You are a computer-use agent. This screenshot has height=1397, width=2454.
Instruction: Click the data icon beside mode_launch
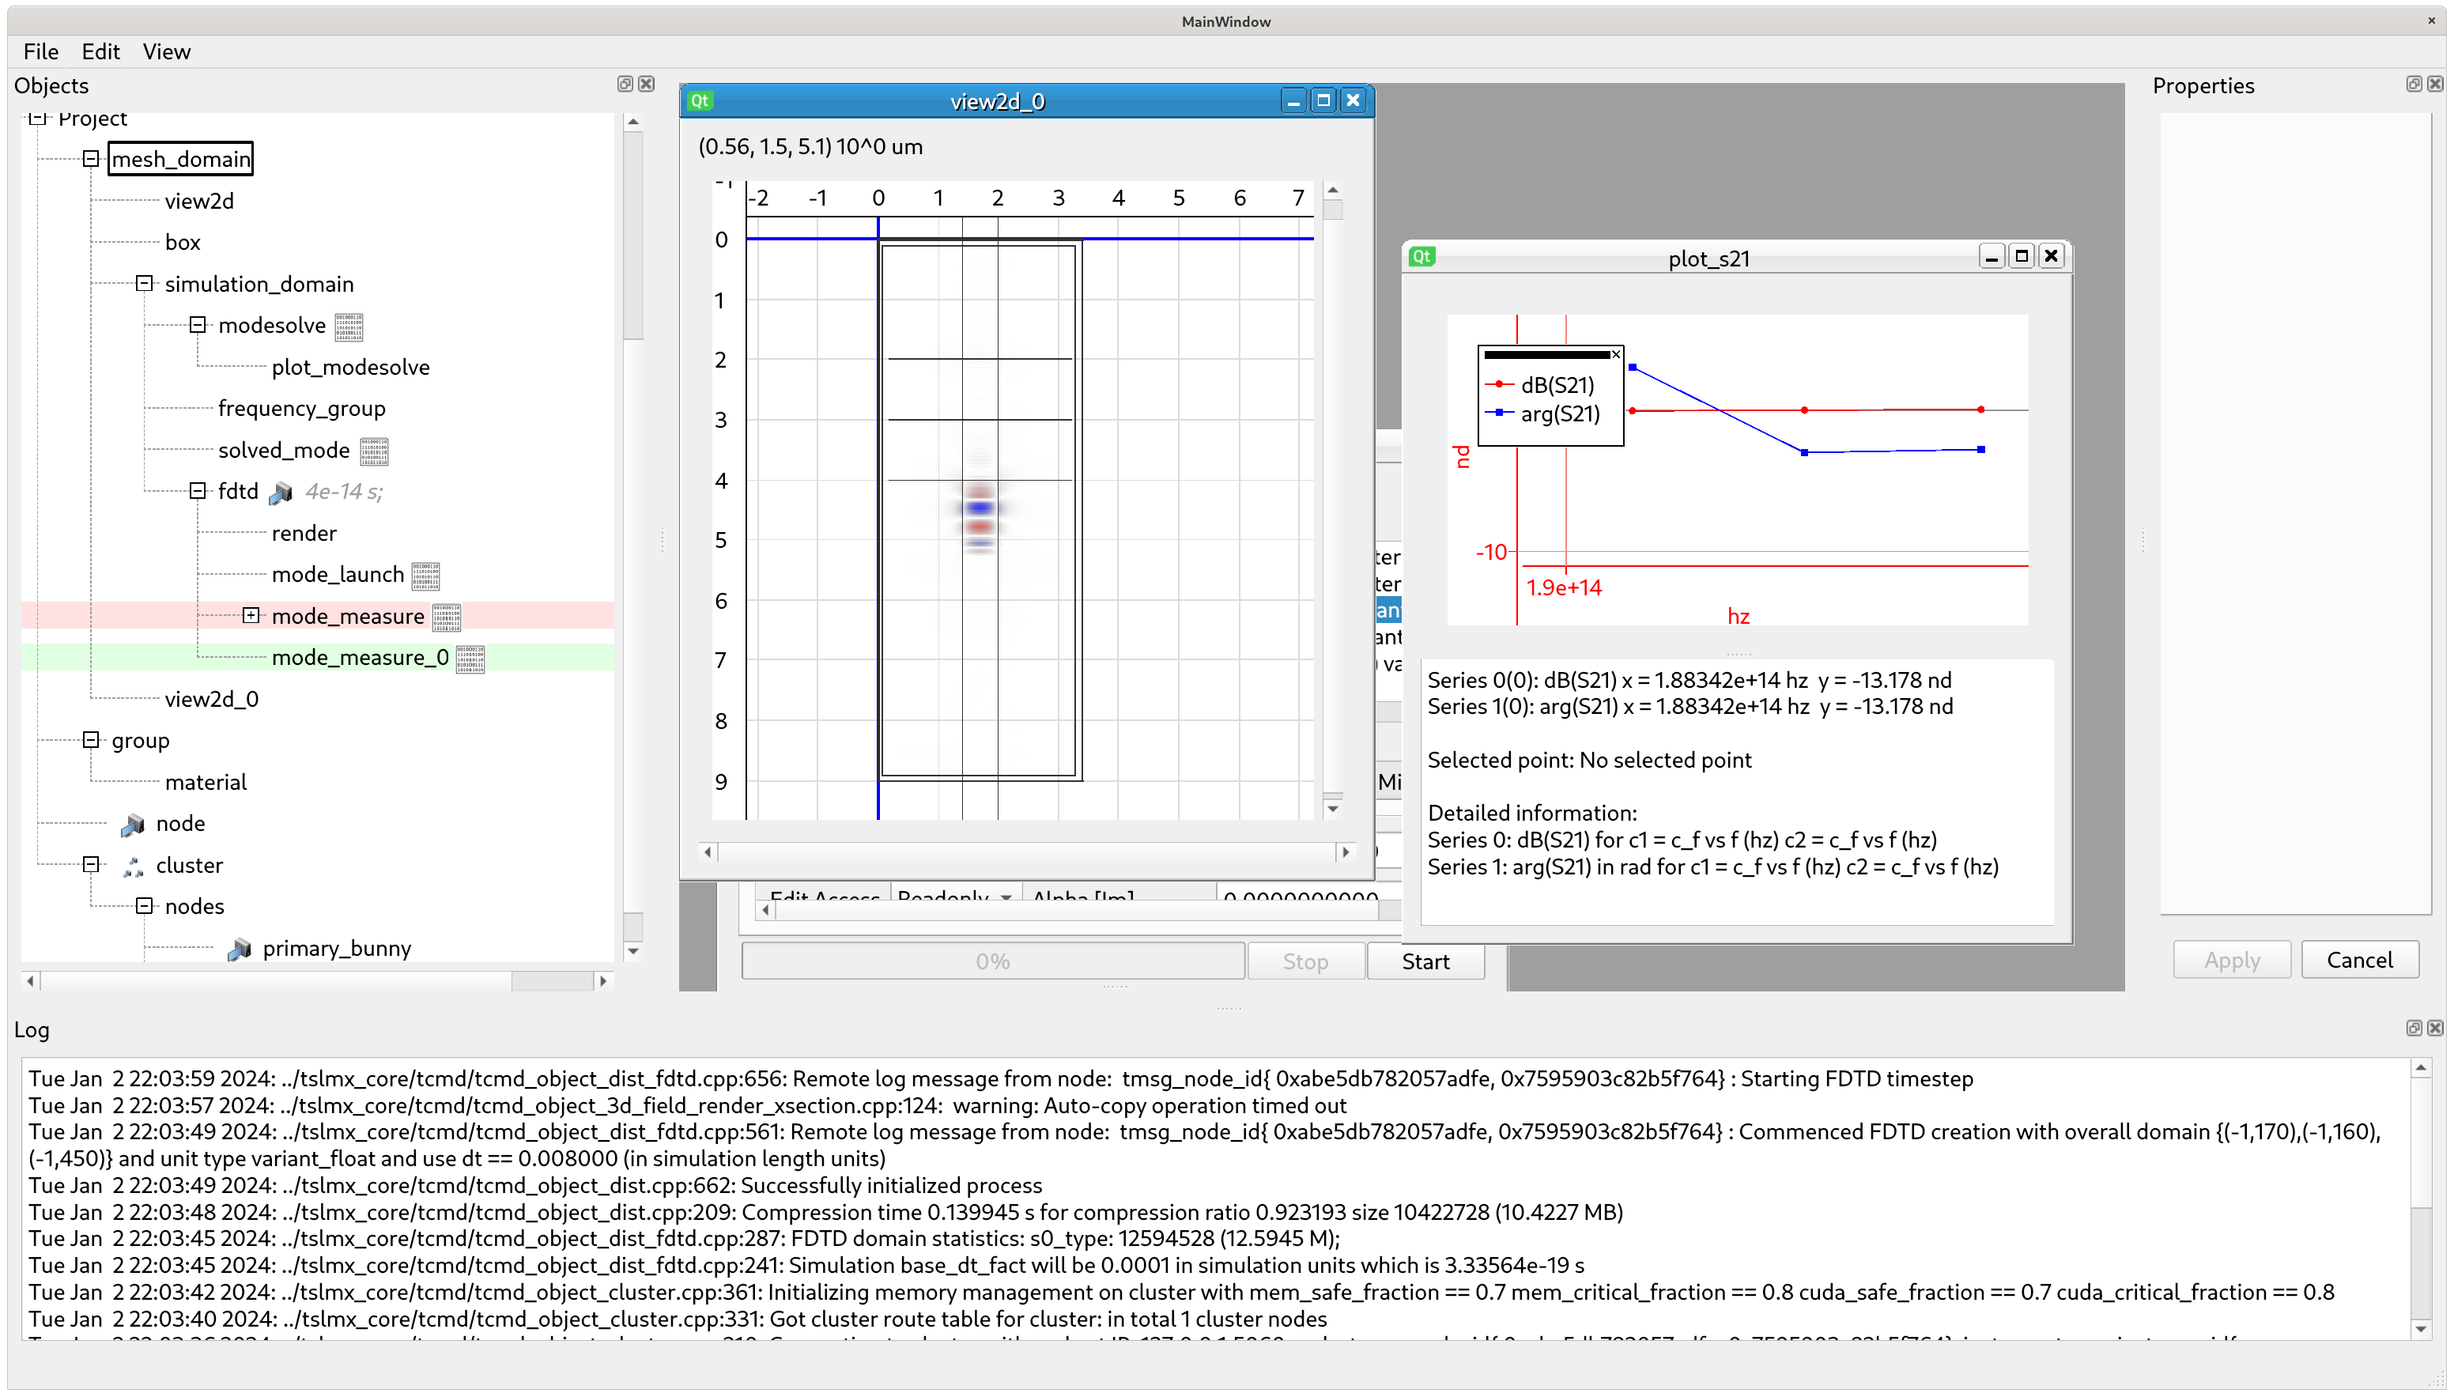(x=425, y=576)
